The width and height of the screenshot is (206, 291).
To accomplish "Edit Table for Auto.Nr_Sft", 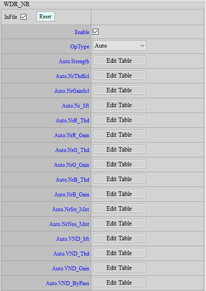I will click(x=120, y=105).
